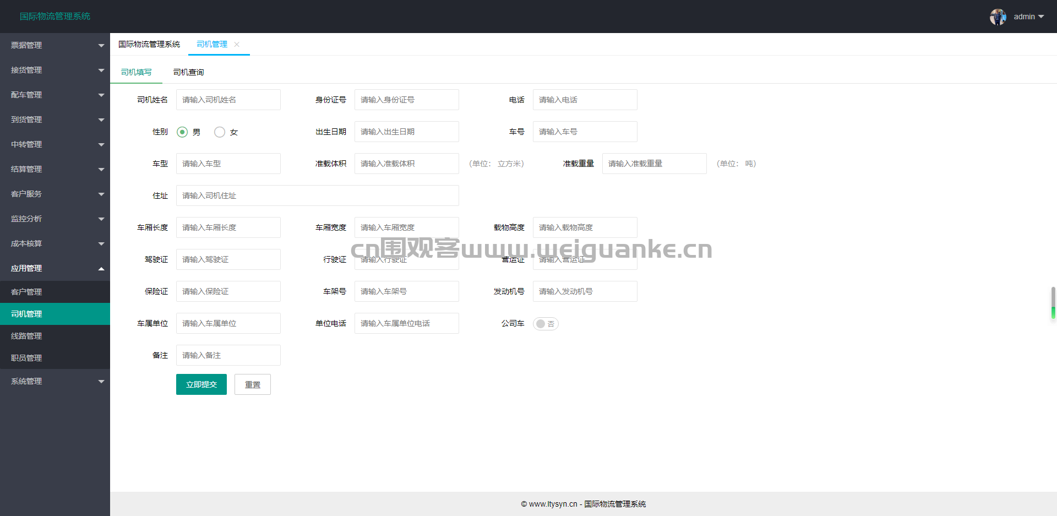Expand the 监控分析 sidebar menu
1057x516 pixels.
[x=55, y=219]
